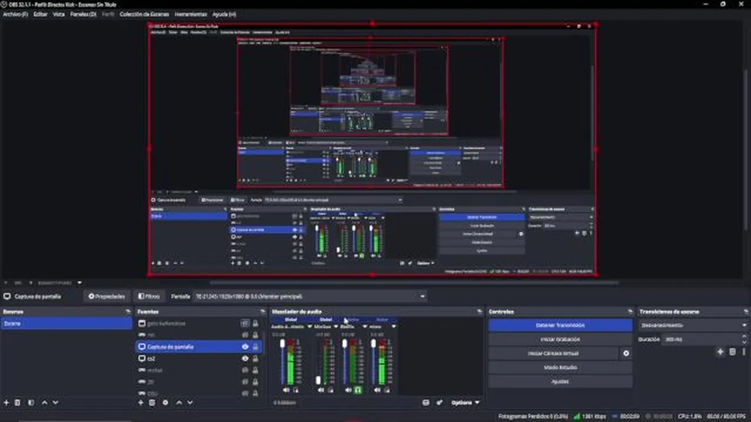Add a new scene in Escenas panel
Viewport: 751px width, 422px height.
pos(6,403)
